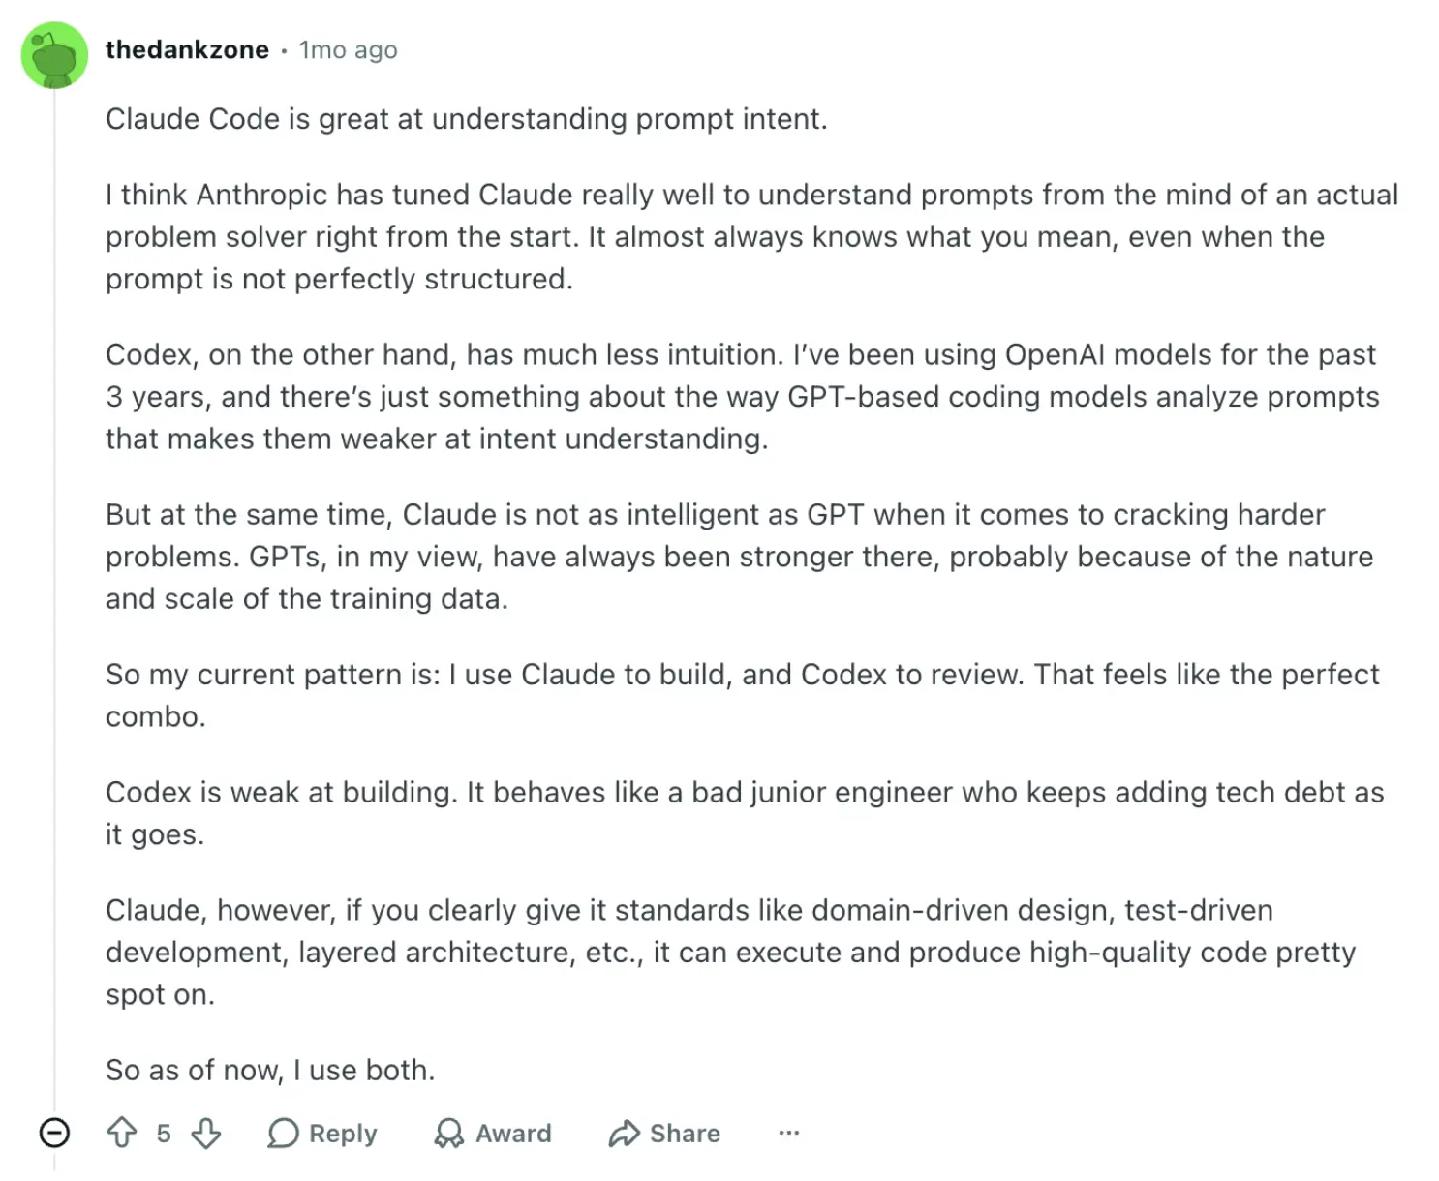
Task: Click the Share arrow icon
Action: pos(625,1133)
